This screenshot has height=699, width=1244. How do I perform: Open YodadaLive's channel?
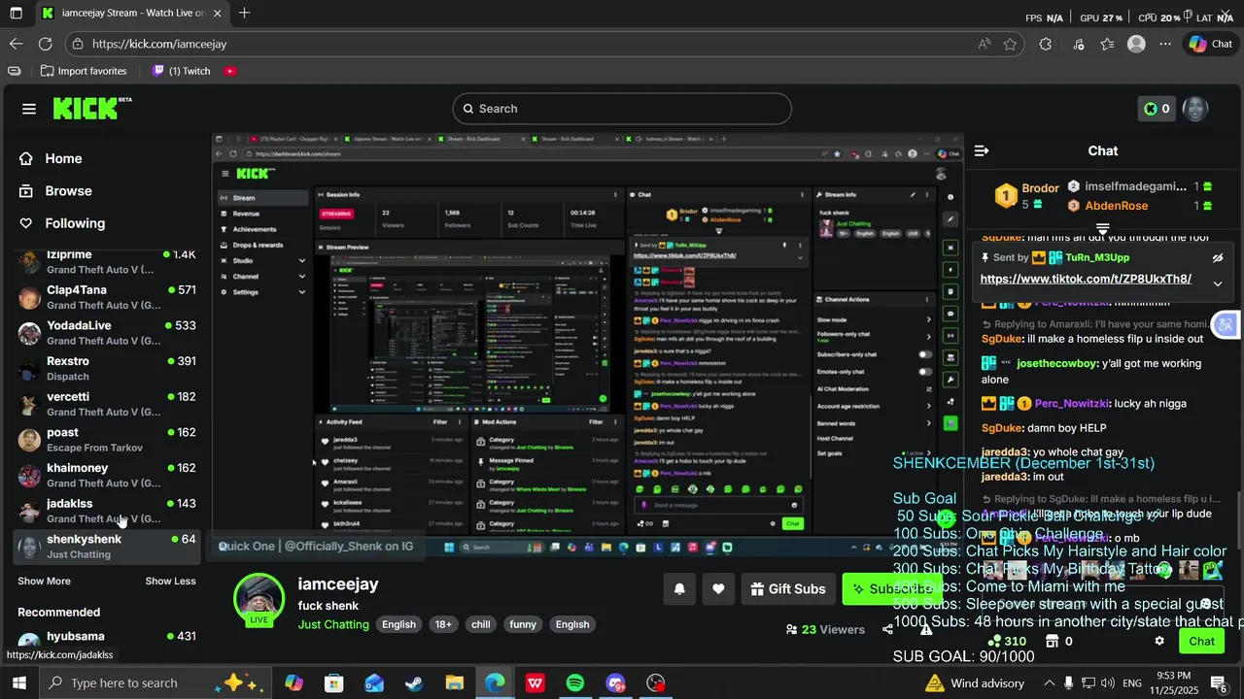(x=107, y=333)
